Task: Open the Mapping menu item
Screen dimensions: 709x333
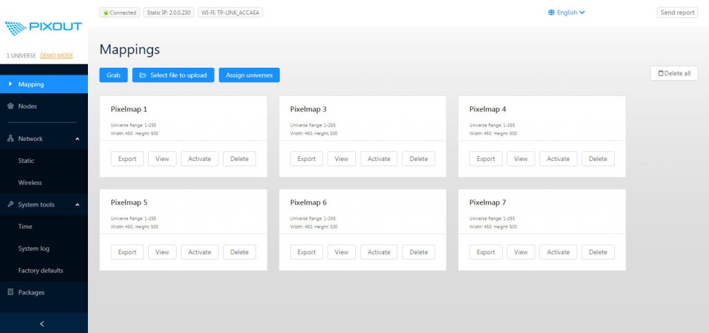Action: pyautogui.click(x=44, y=84)
